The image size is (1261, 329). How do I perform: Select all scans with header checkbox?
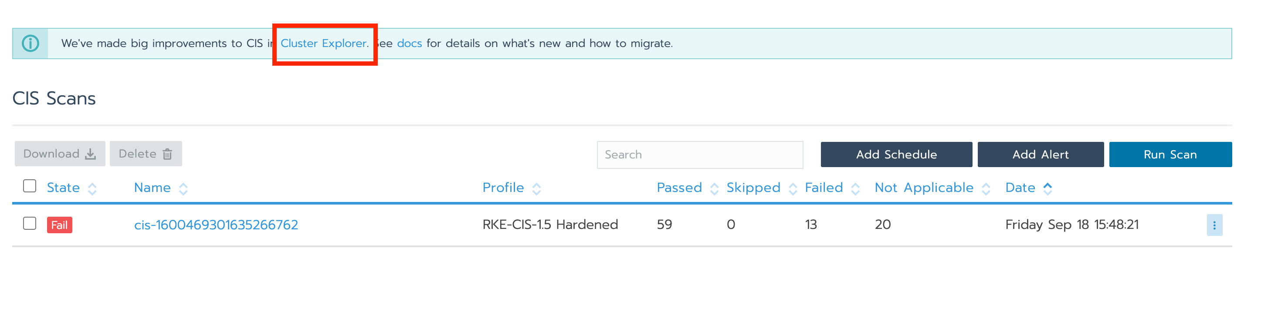[x=29, y=185]
